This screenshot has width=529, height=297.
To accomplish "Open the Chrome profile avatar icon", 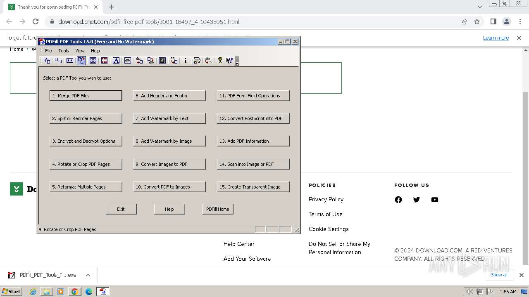I will [506, 21].
